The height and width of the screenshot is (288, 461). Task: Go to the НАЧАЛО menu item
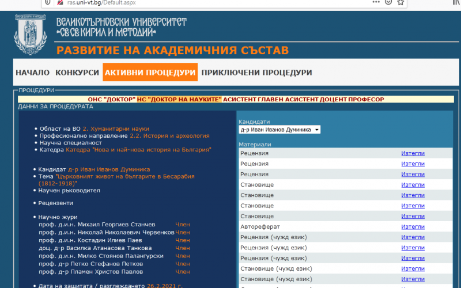(x=33, y=73)
